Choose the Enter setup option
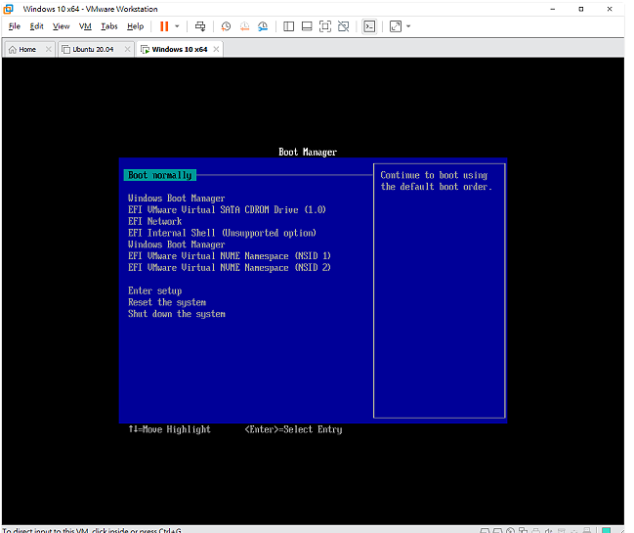This screenshot has width=634, height=533. (x=155, y=291)
